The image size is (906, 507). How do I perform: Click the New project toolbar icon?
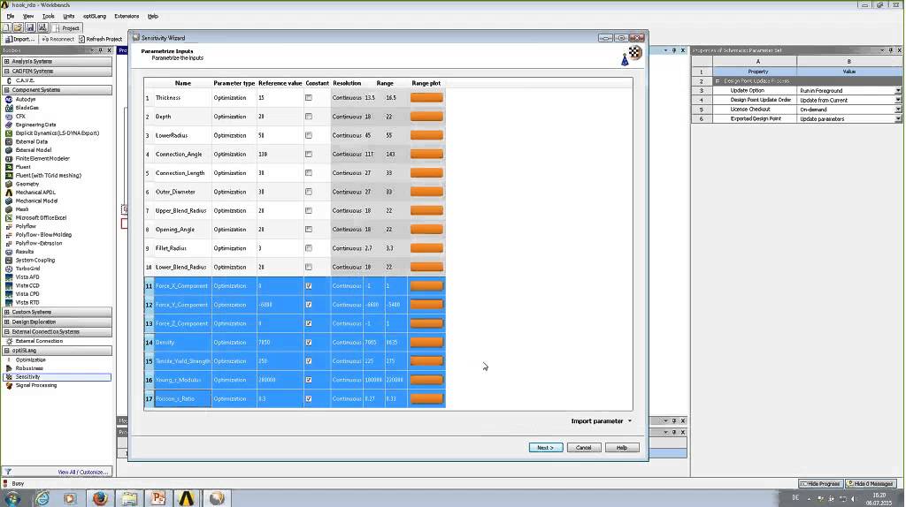(x=6, y=27)
